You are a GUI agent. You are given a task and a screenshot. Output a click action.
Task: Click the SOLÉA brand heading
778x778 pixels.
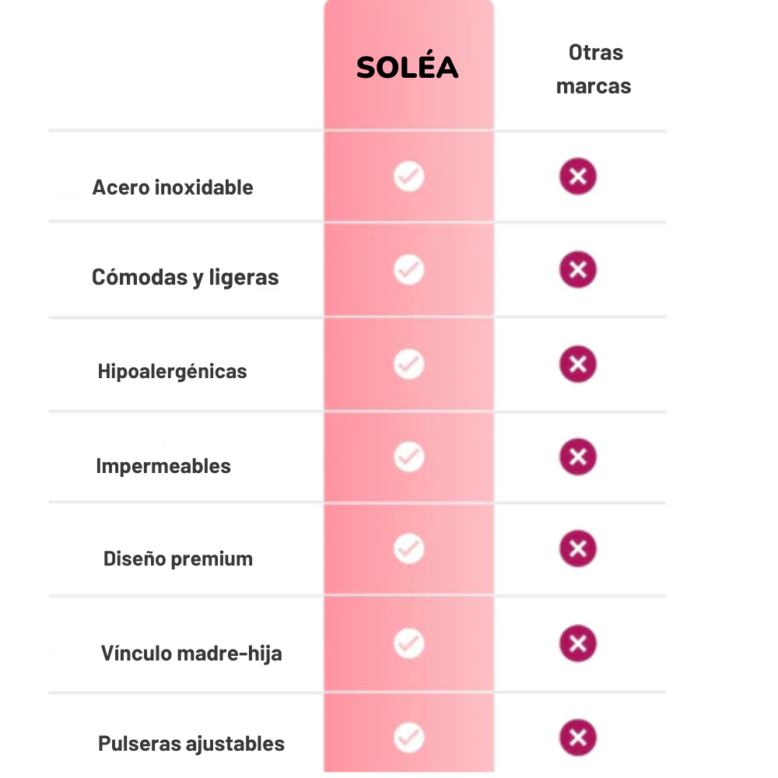[408, 68]
